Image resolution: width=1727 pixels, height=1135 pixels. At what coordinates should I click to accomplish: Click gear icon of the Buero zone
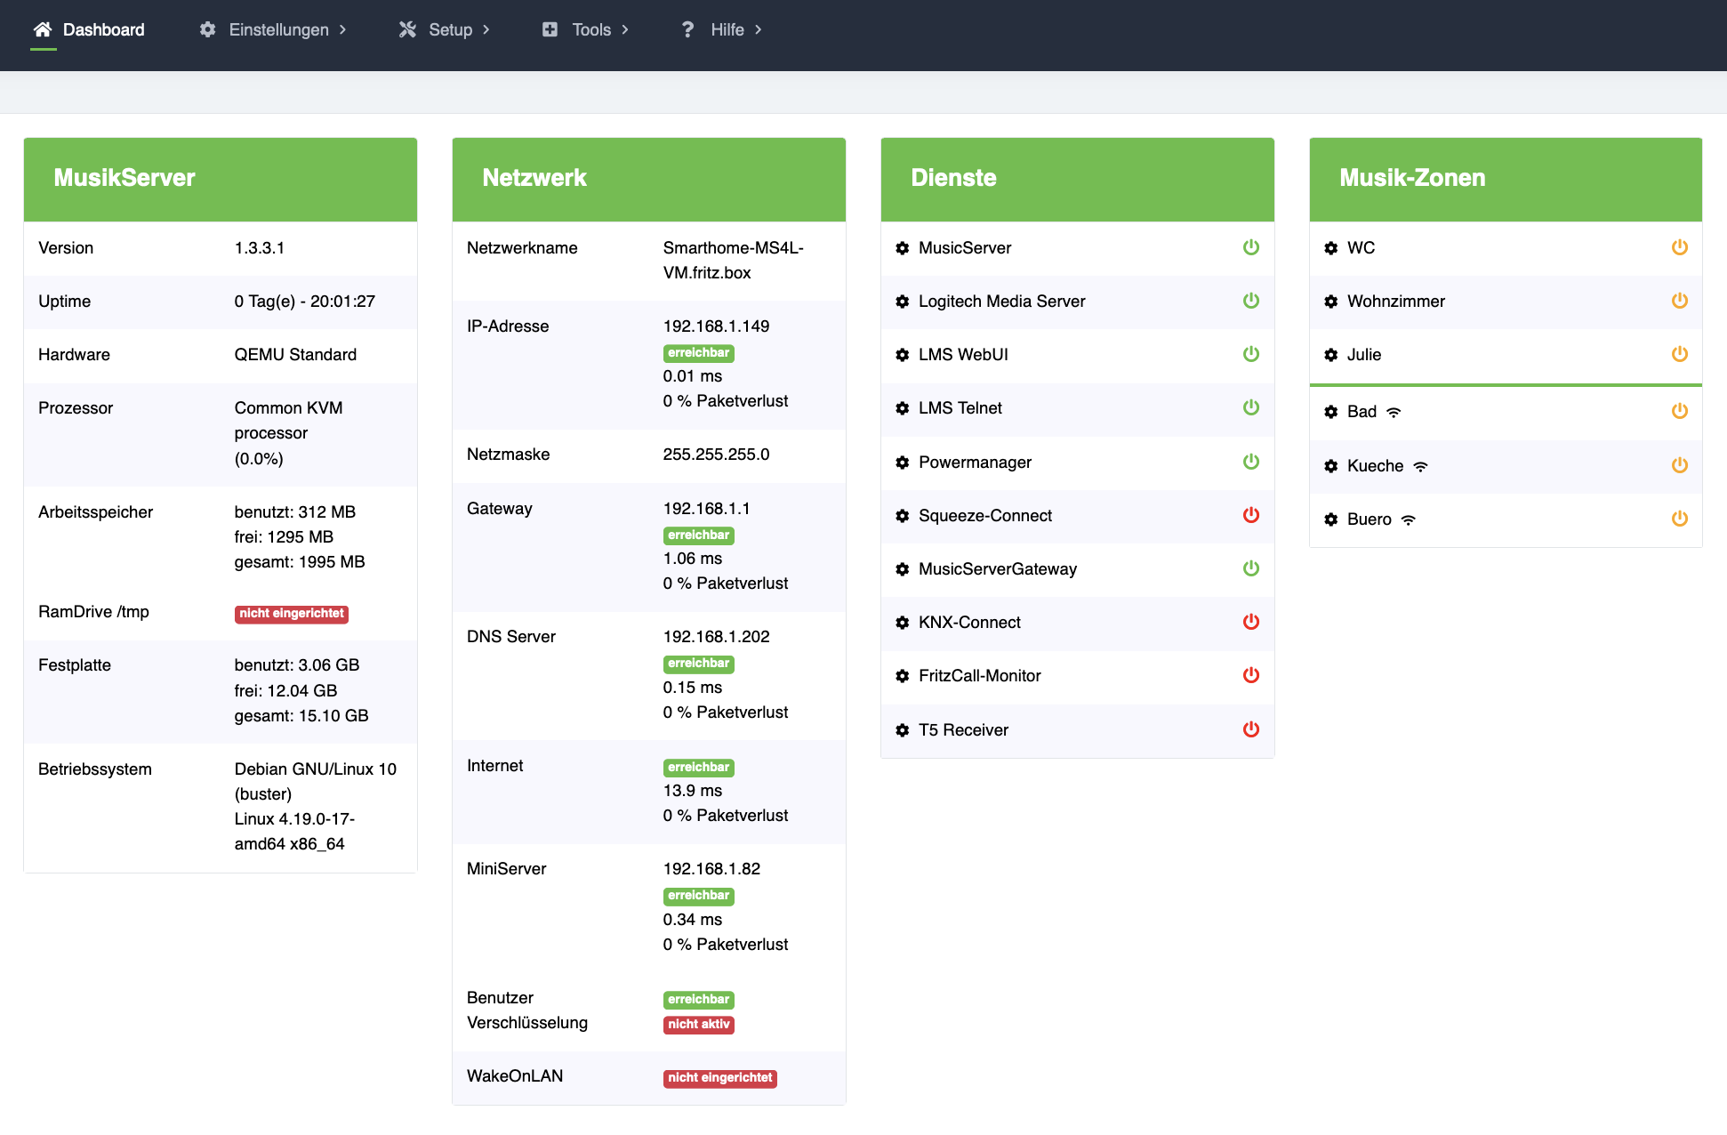pos(1330,519)
